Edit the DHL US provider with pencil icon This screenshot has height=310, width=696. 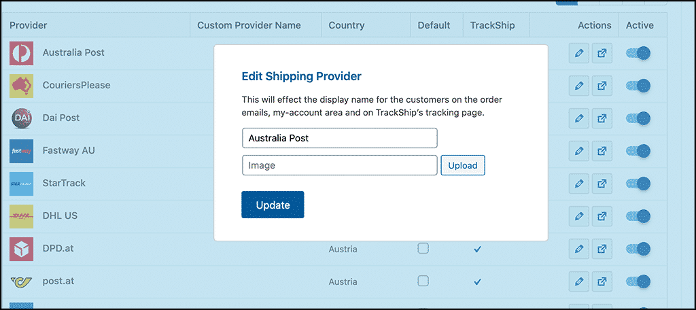579,216
